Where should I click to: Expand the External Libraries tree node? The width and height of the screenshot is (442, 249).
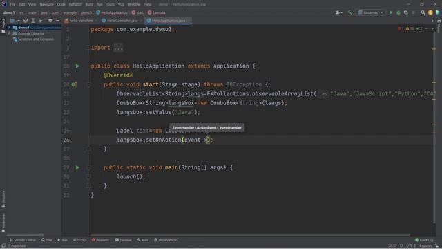point(9,33)
